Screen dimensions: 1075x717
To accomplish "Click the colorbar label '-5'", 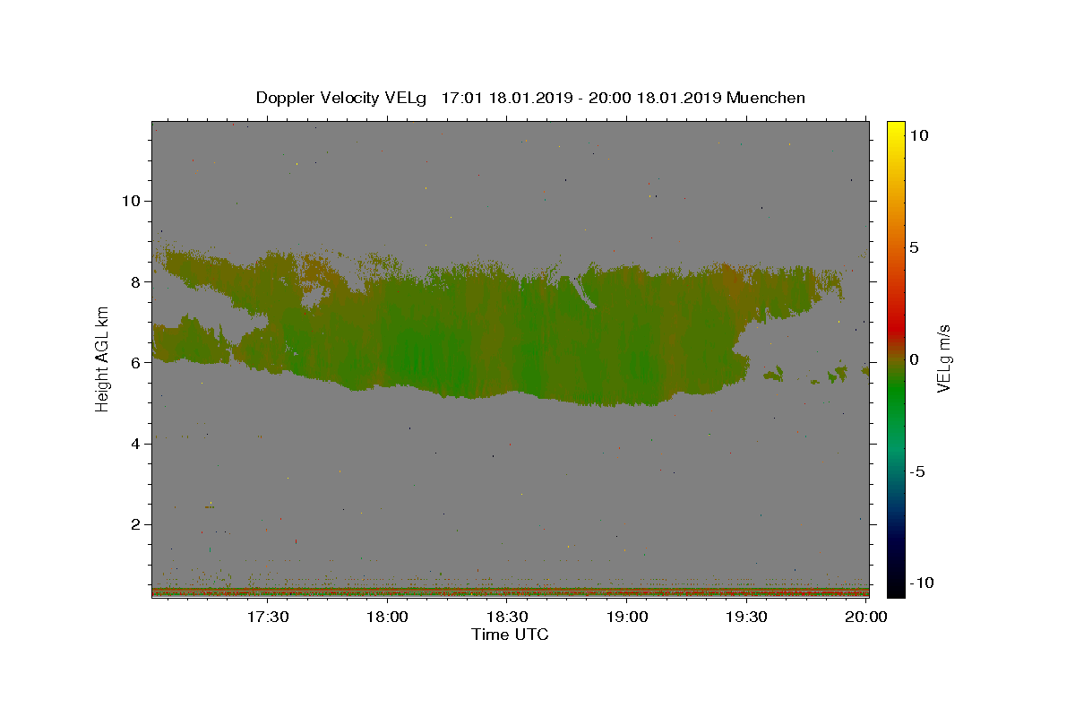I will tap(918, 471).
